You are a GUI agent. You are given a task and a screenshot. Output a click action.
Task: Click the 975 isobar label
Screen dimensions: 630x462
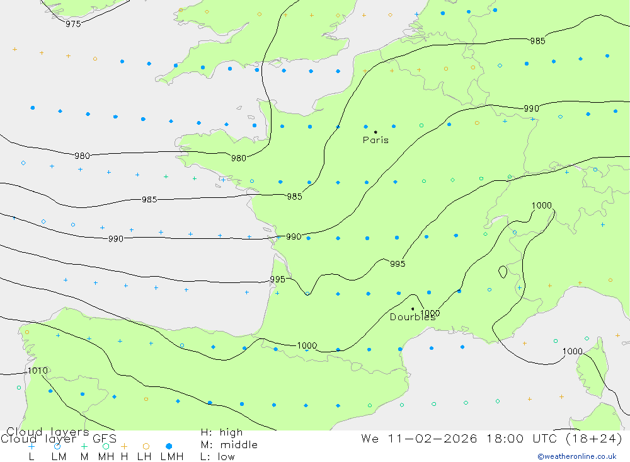pos(73,24)
